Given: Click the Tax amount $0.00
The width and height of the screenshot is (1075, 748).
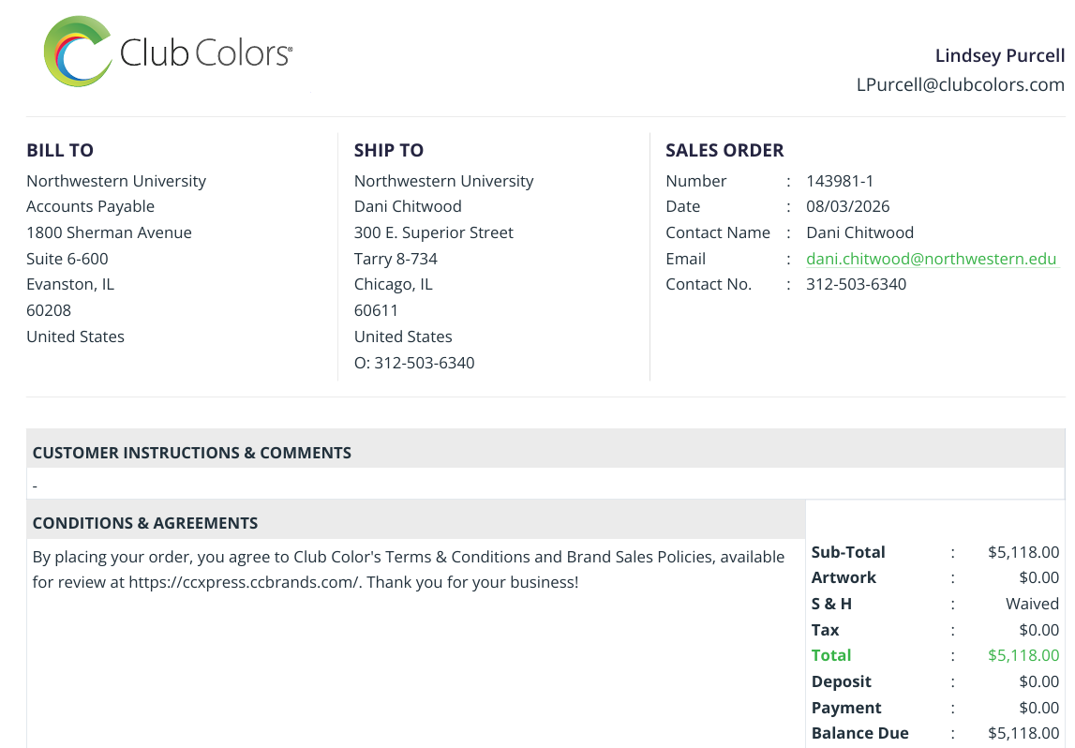Looking at the screenshot, I should pyautogui.click(x=1038, y=630).
